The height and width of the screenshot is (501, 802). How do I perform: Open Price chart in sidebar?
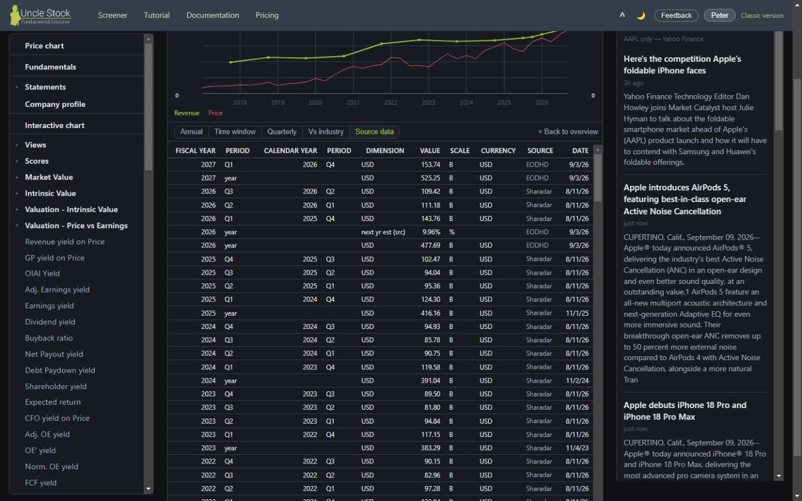44,46
